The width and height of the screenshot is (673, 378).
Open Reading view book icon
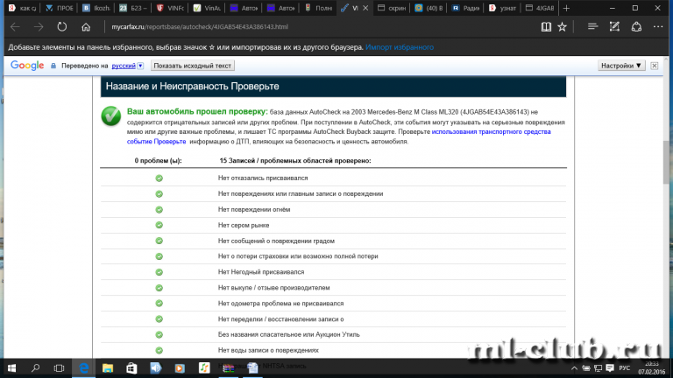pyautogui.click(x=547, y=26)
